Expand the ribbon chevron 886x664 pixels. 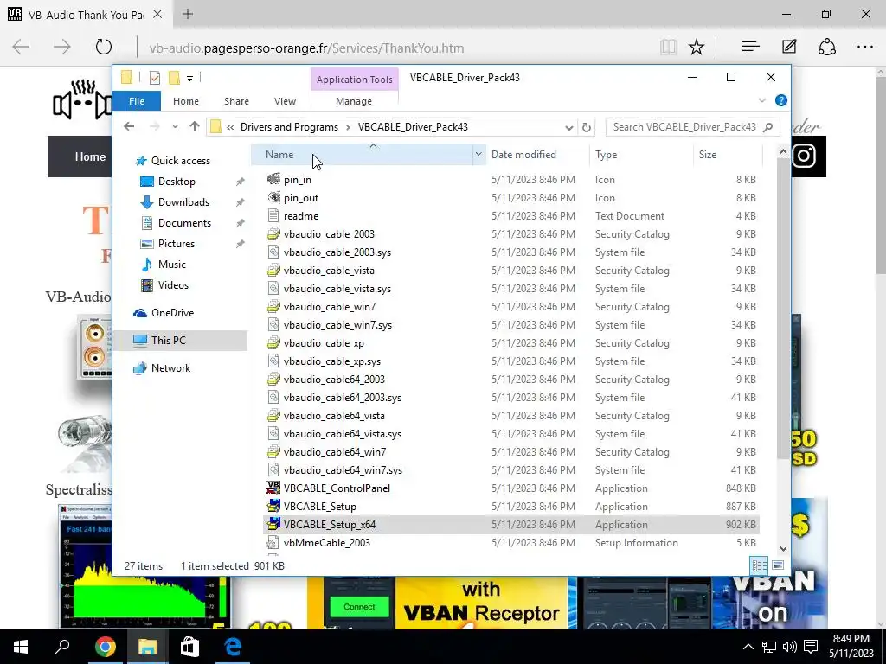[761, 100]
